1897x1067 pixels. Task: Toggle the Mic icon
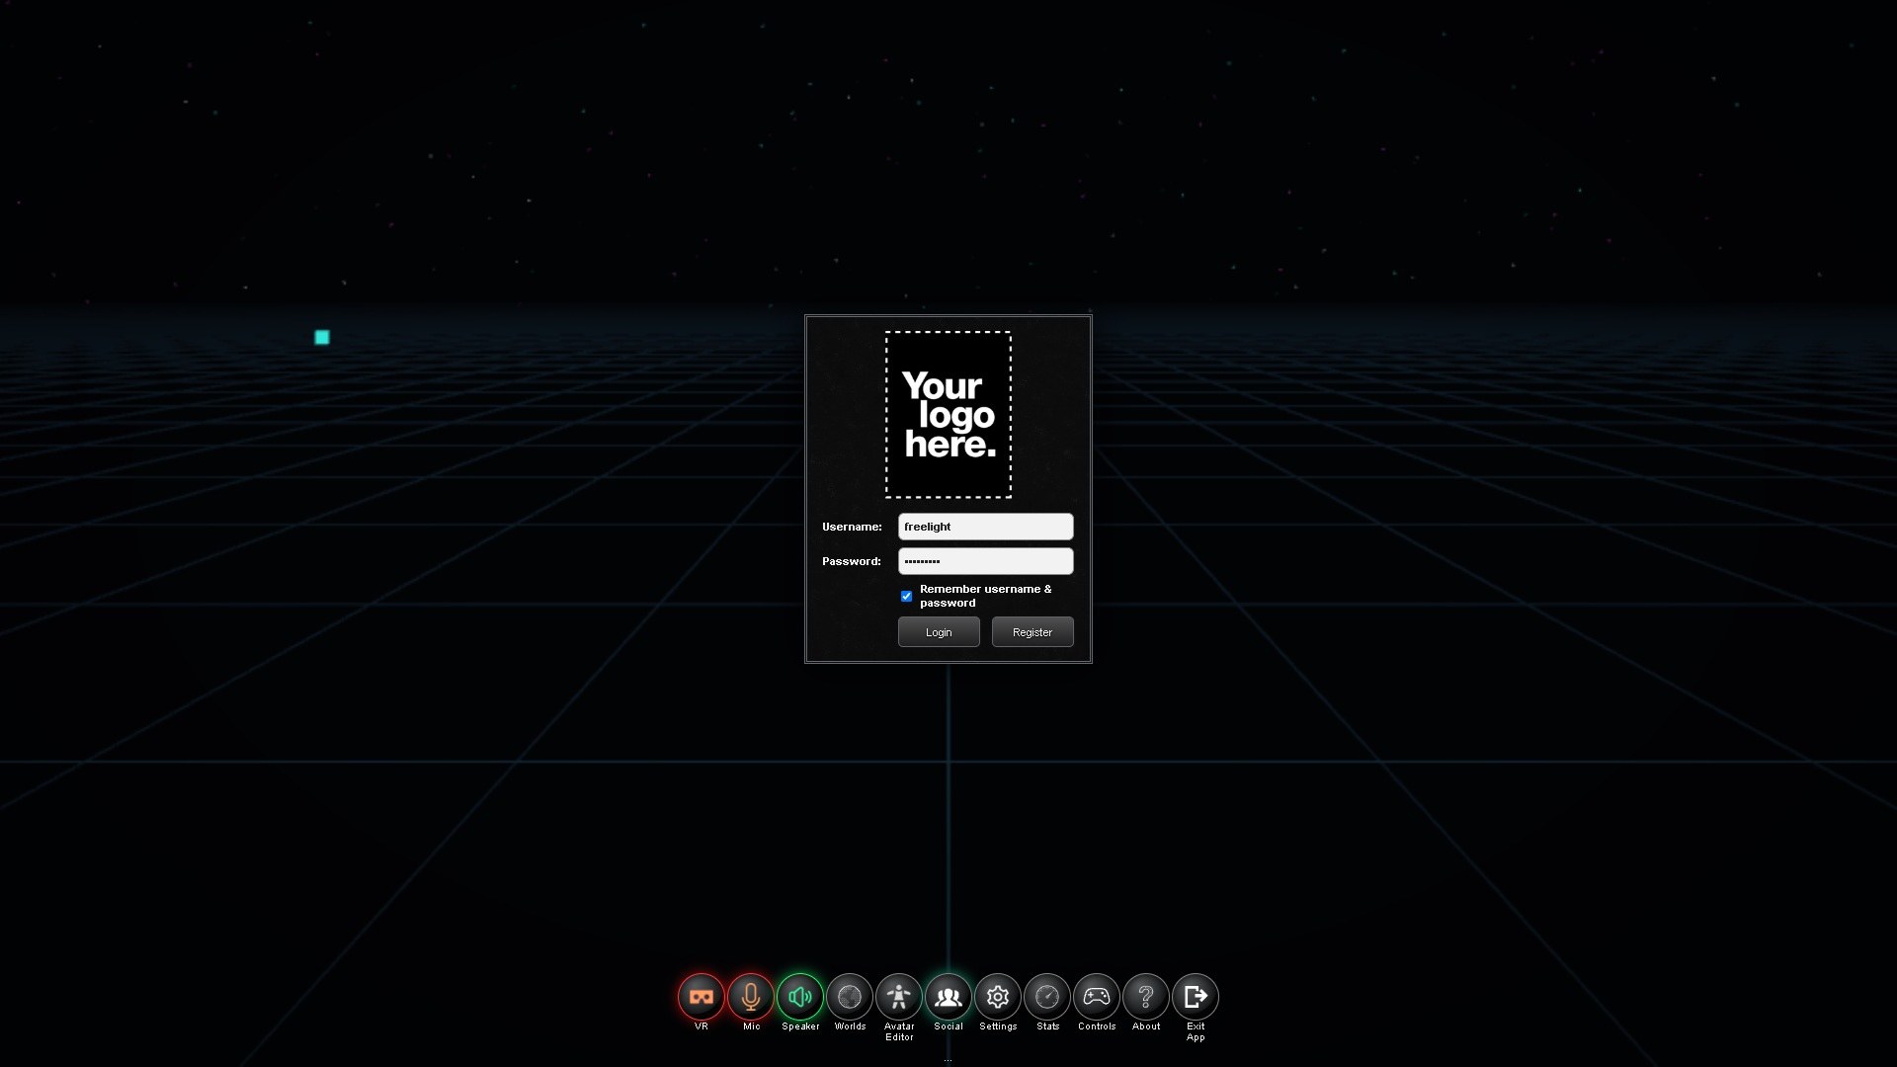tap(751, 997)
